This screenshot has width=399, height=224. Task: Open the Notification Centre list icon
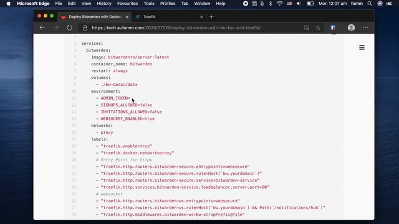pyautogui.click(x=389, y=4)
